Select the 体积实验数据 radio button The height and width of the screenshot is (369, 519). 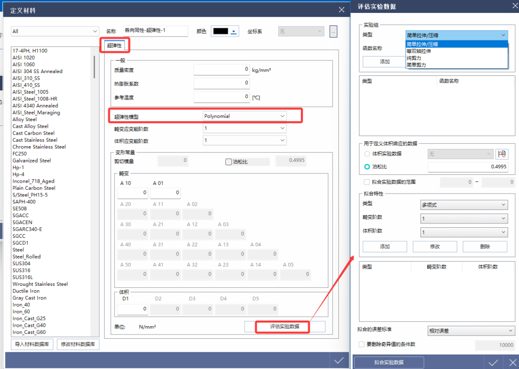[x=367, y=154]
